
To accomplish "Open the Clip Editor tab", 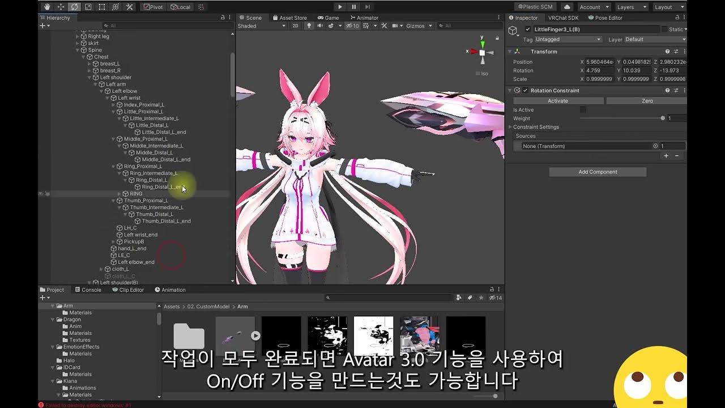I will [128, 290].
